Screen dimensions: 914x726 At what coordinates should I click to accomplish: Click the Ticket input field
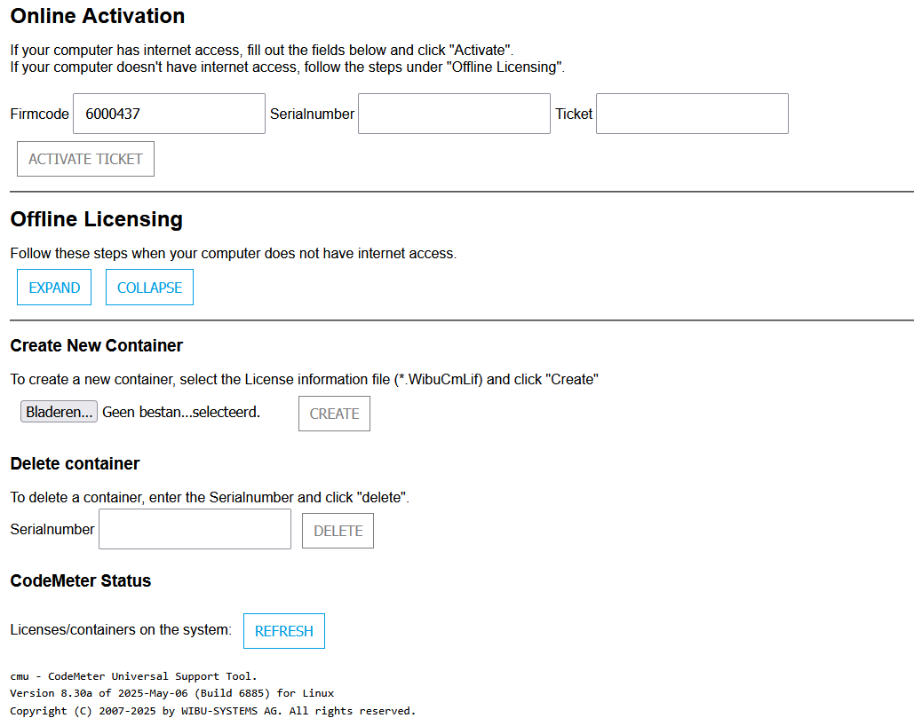point(692,114)
